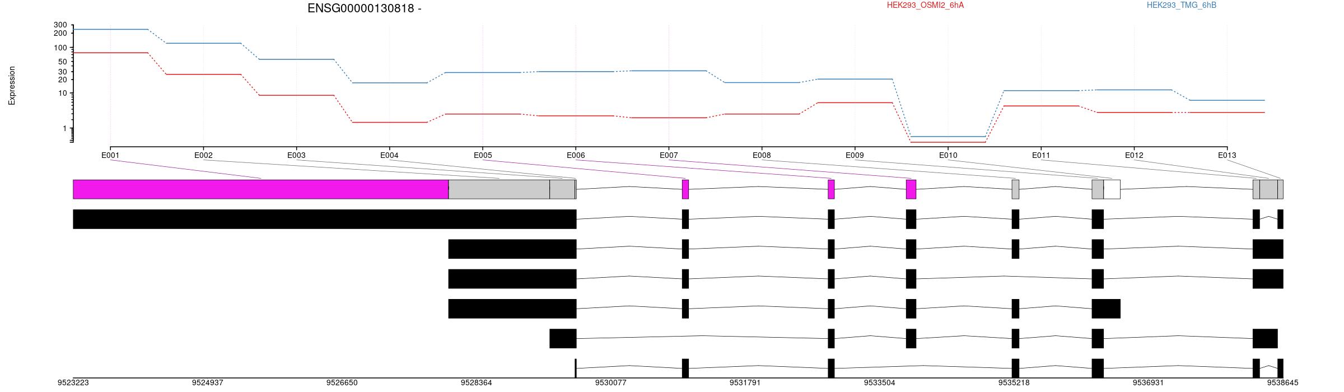Click the ENSG00000130818 gene title
The width and height of the screenshot is (1344, 392).
point(364,8)
